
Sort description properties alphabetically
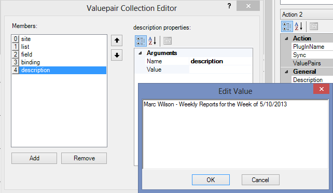152,41
